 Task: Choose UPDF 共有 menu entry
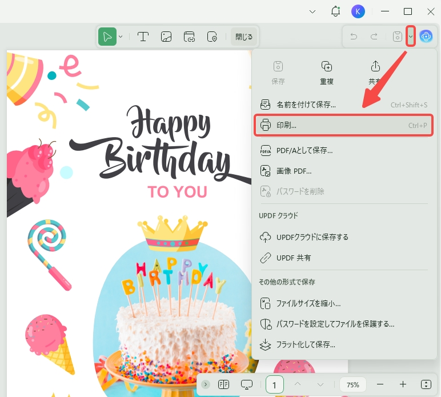point(343,258)
